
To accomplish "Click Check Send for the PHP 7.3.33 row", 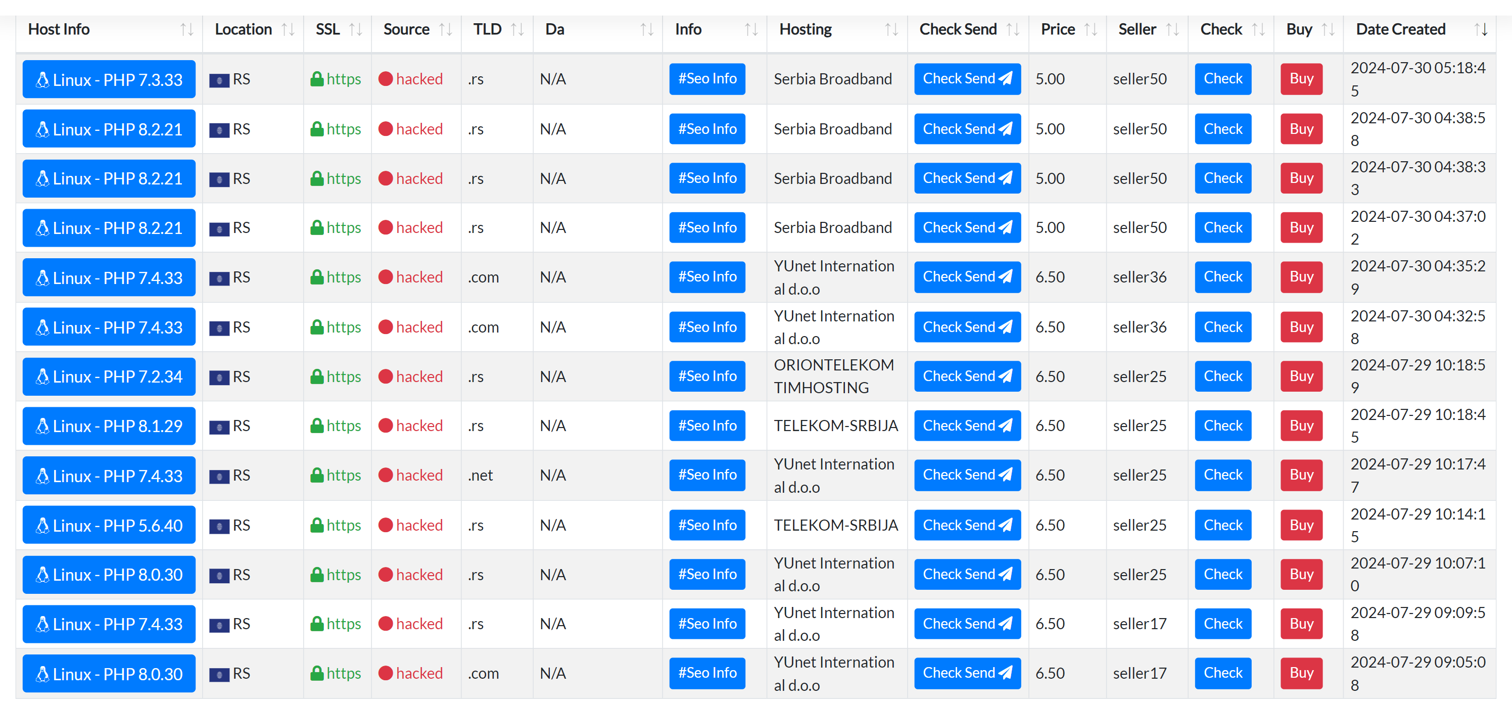I will tap(967, 79).
